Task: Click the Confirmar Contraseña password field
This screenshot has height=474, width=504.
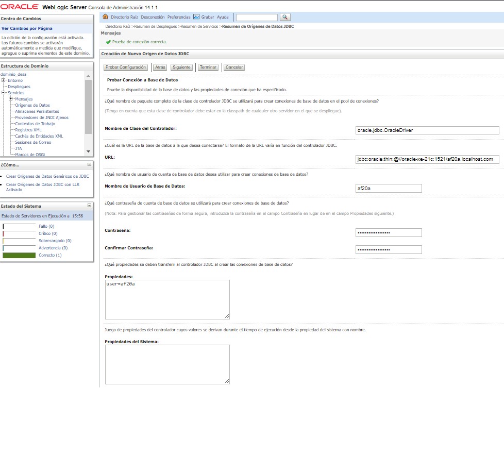Action: coord(389,250)
